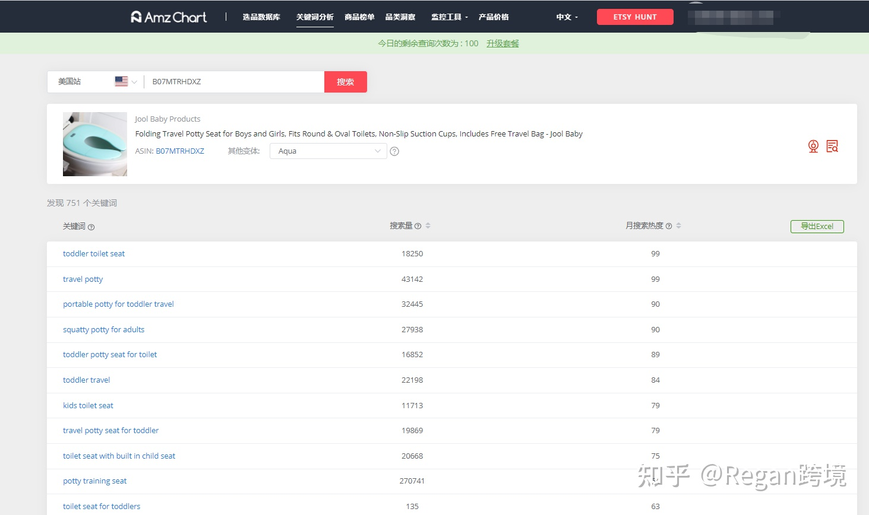Click the potty seat product thumbnail
Image resolution: width=869 pixels, height=515 pixels.
[95, 144]
